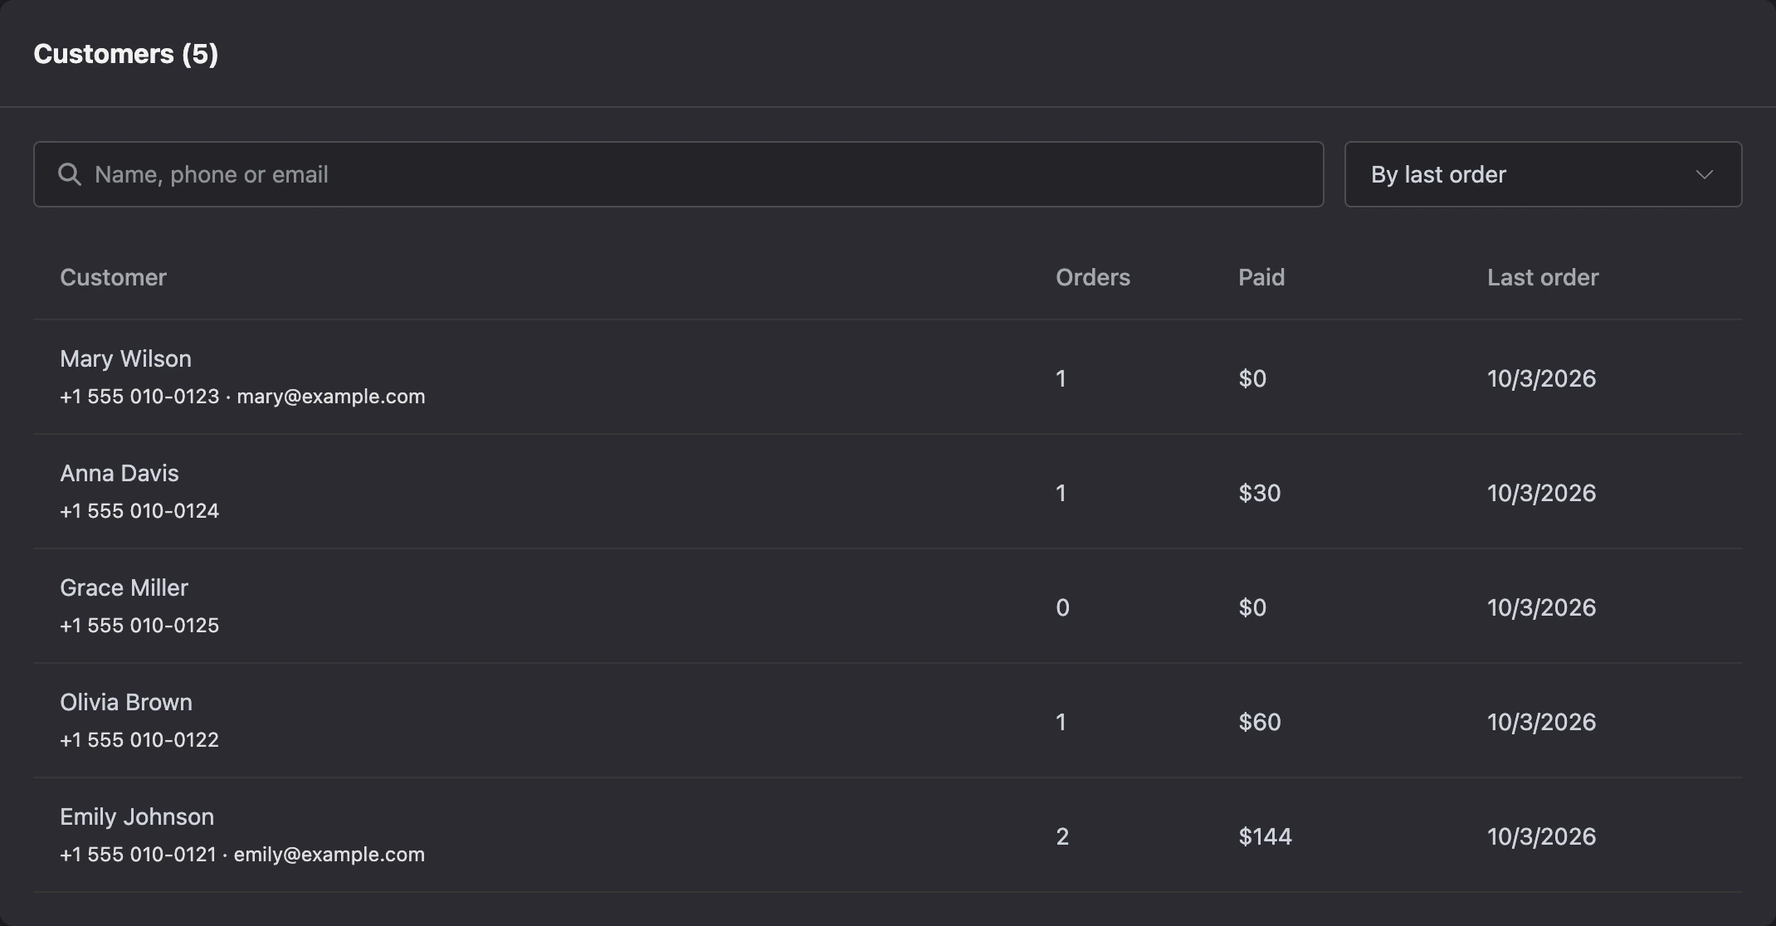1776x926 pixels.
Task: Click Anna Davis's last order date
Action: [x=1541, y=493]
